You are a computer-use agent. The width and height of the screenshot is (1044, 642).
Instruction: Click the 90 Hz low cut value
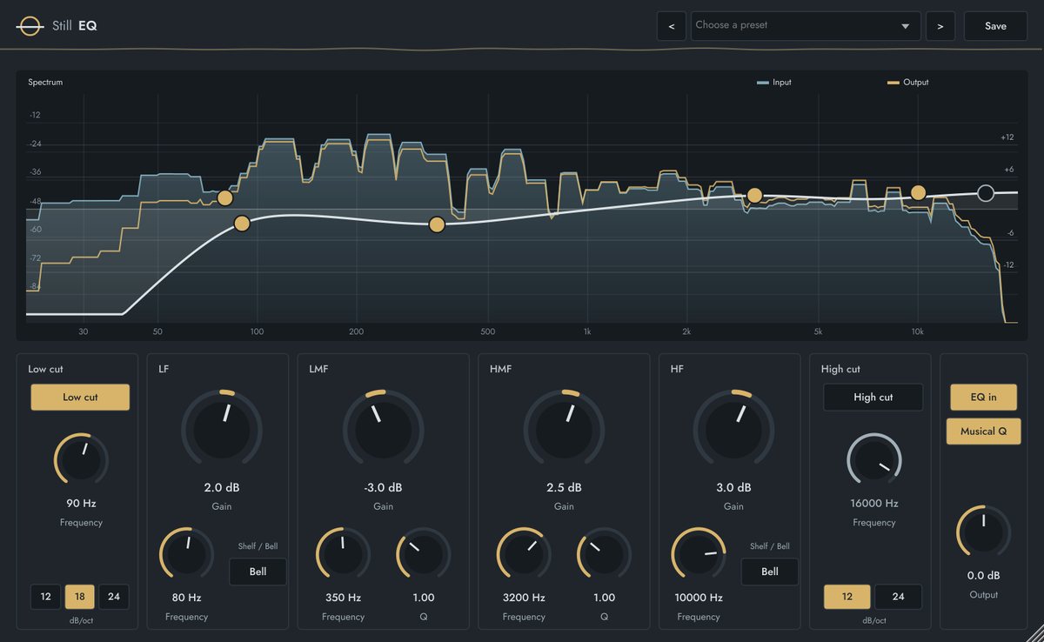pos(81,504)
